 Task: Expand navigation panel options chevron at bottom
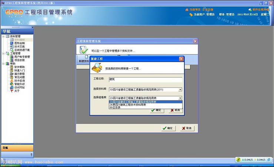point(31,154)
